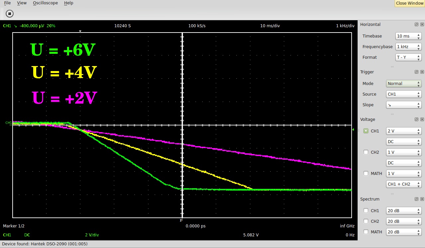This screenshot has height=248, width=425.
Task: Enable the CH2 voltage channel checkbox
Action: pyautogui.click(x=366, y=152)
